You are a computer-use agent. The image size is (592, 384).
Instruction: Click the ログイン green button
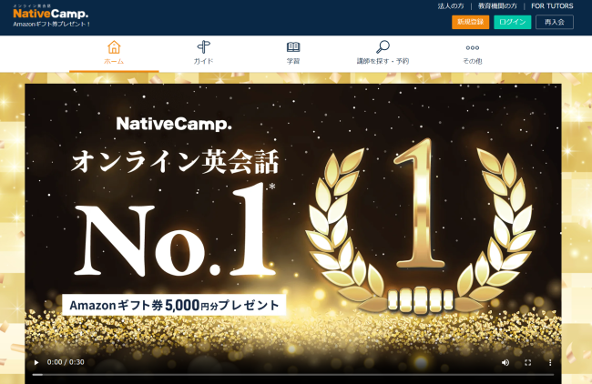[513, 22]
